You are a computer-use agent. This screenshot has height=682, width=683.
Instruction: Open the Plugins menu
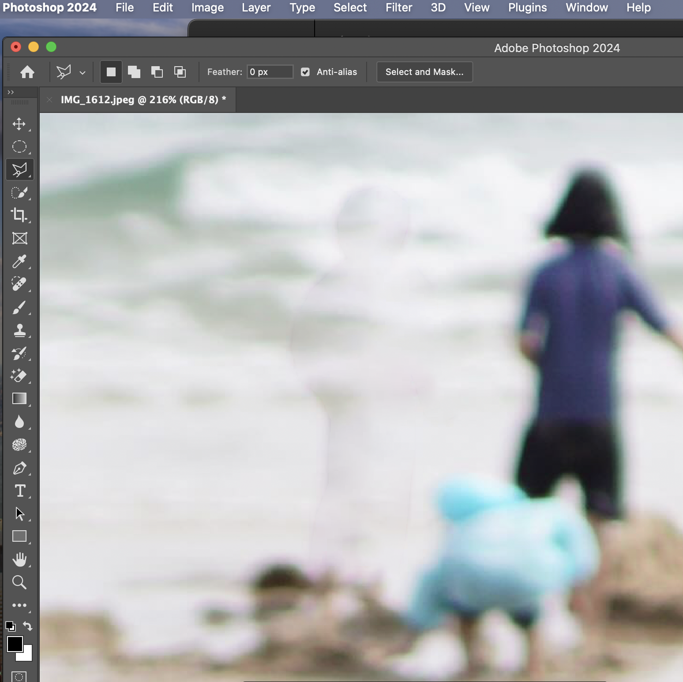(528, 7)
